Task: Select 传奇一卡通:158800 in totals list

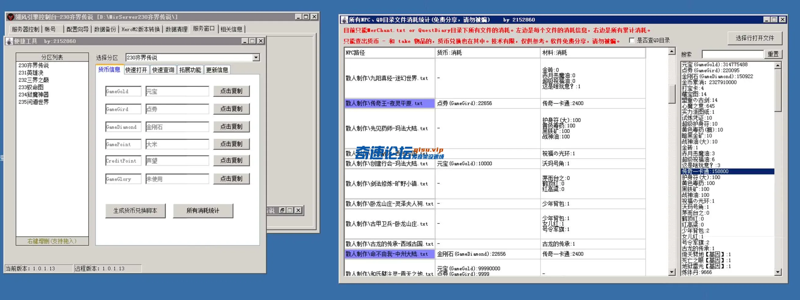Action: click(727, 171)
